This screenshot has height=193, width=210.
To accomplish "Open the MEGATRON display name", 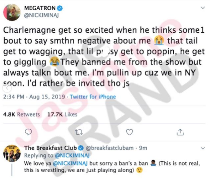I will (x=40, y=8).
